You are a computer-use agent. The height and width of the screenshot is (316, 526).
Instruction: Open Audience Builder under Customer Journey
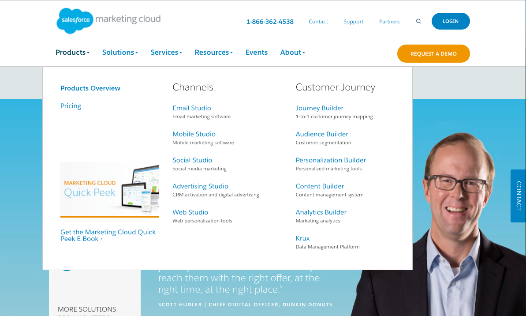click(322, 134)
